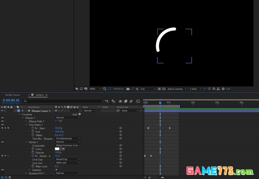259x179 pixels.
Task: Click the snapshot camera icon in viewer
Action: pyautogui.click(x=128, y=89)
